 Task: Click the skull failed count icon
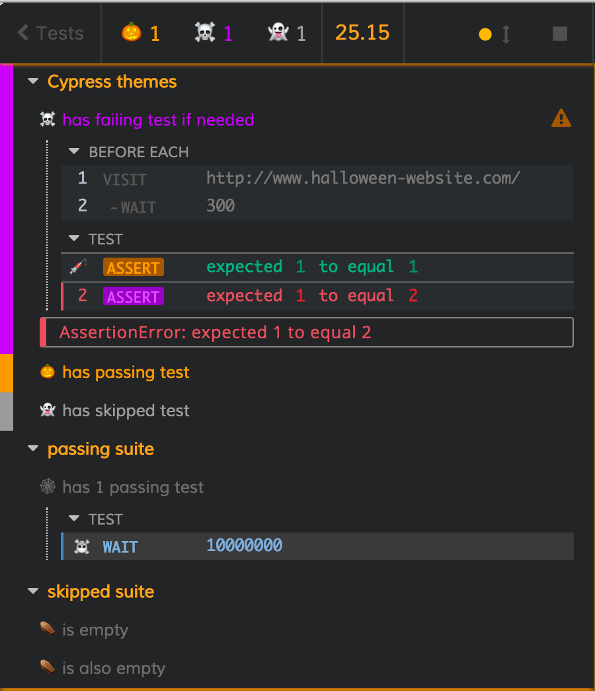(x=205, y=32)
